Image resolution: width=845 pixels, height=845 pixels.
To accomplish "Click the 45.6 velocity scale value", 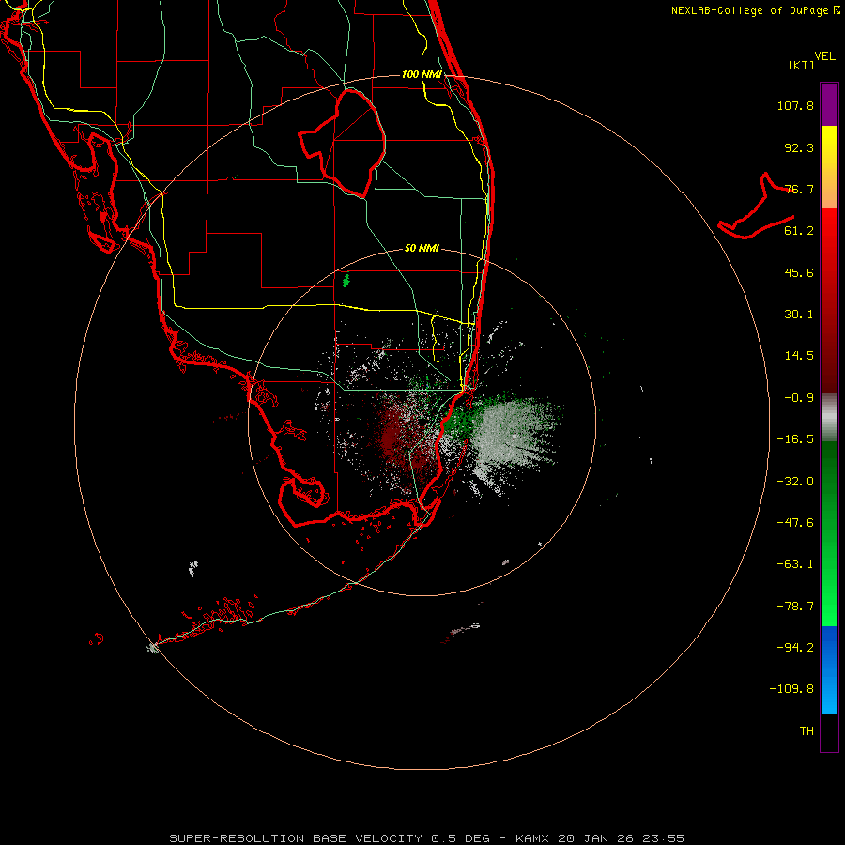I will click(x=799, y=272).
